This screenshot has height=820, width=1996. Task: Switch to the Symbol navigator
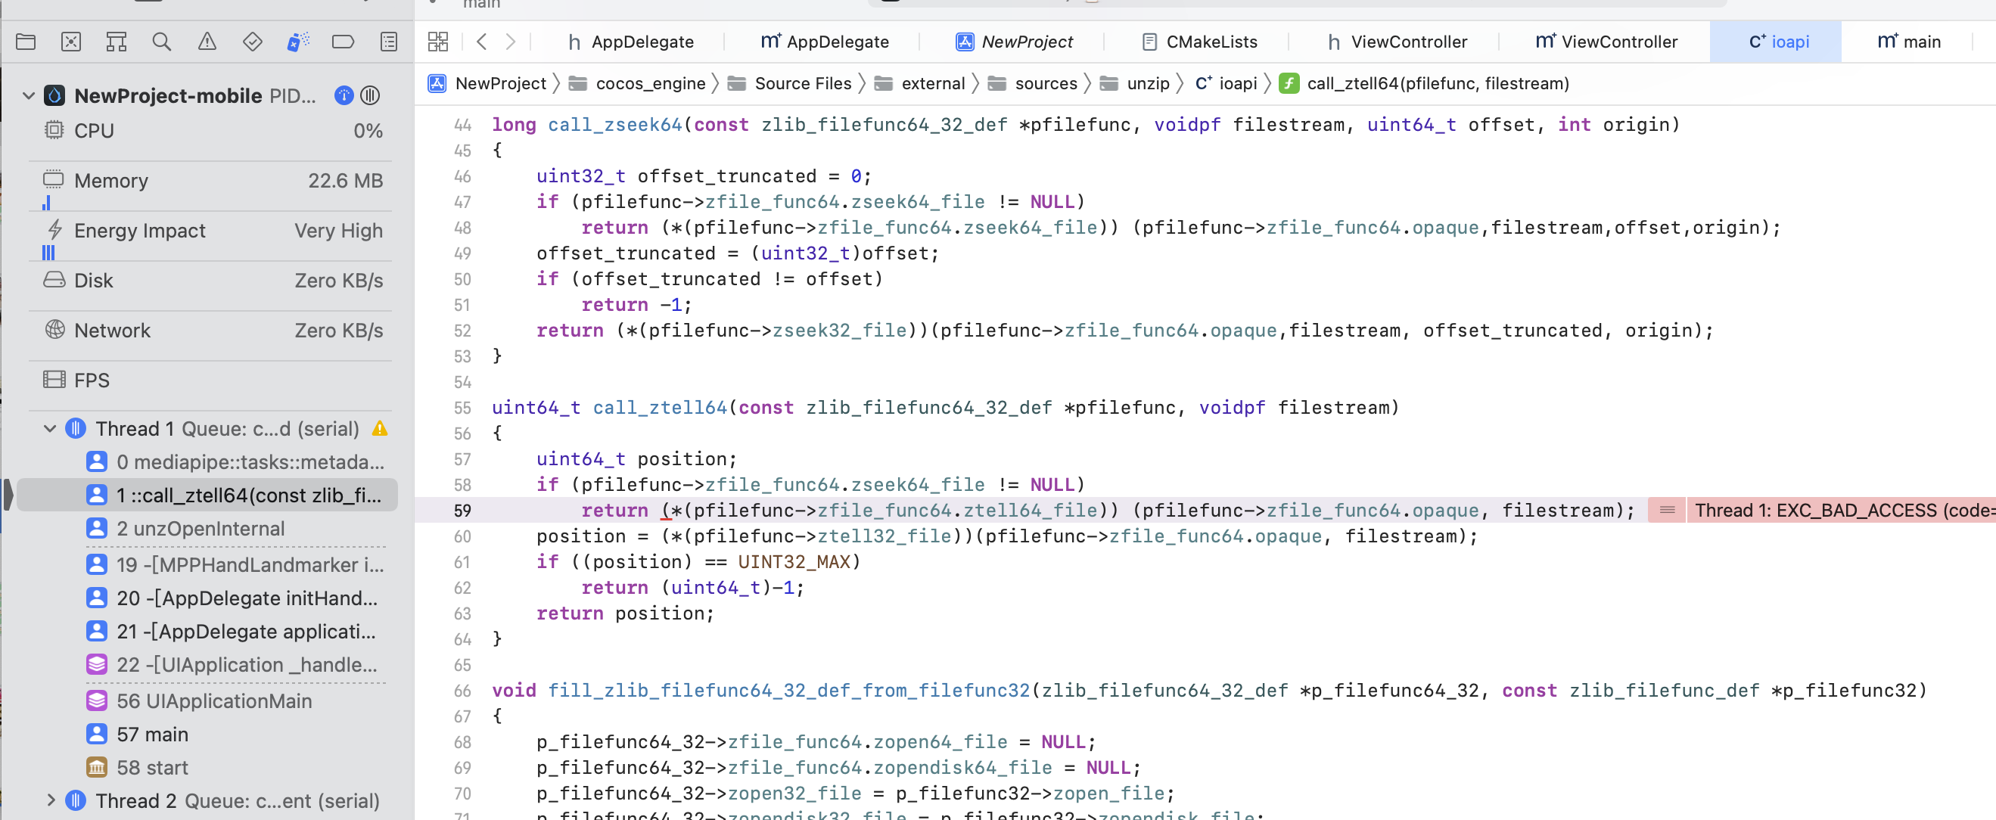point(117,42)
